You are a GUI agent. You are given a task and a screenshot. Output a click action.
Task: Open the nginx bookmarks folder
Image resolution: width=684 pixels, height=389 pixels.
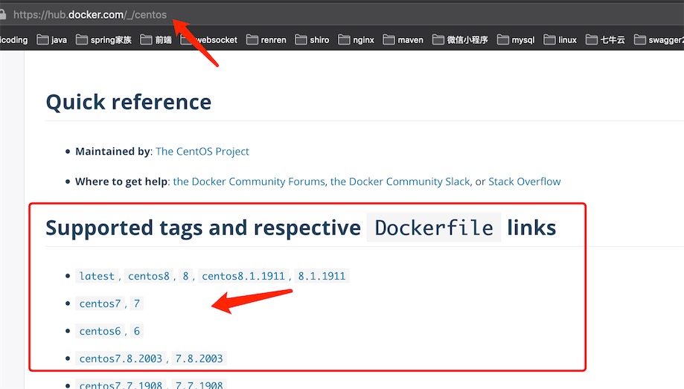[x=357, y=39]
